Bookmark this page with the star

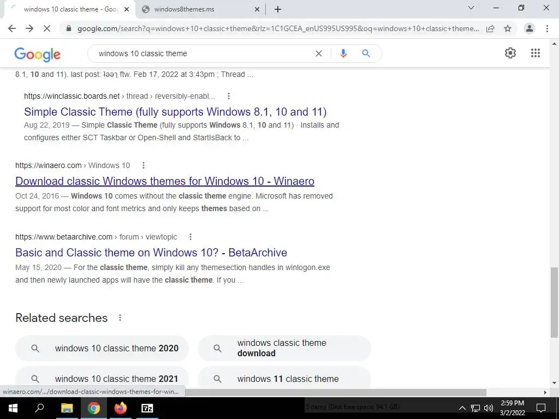(x=508, y=28)
